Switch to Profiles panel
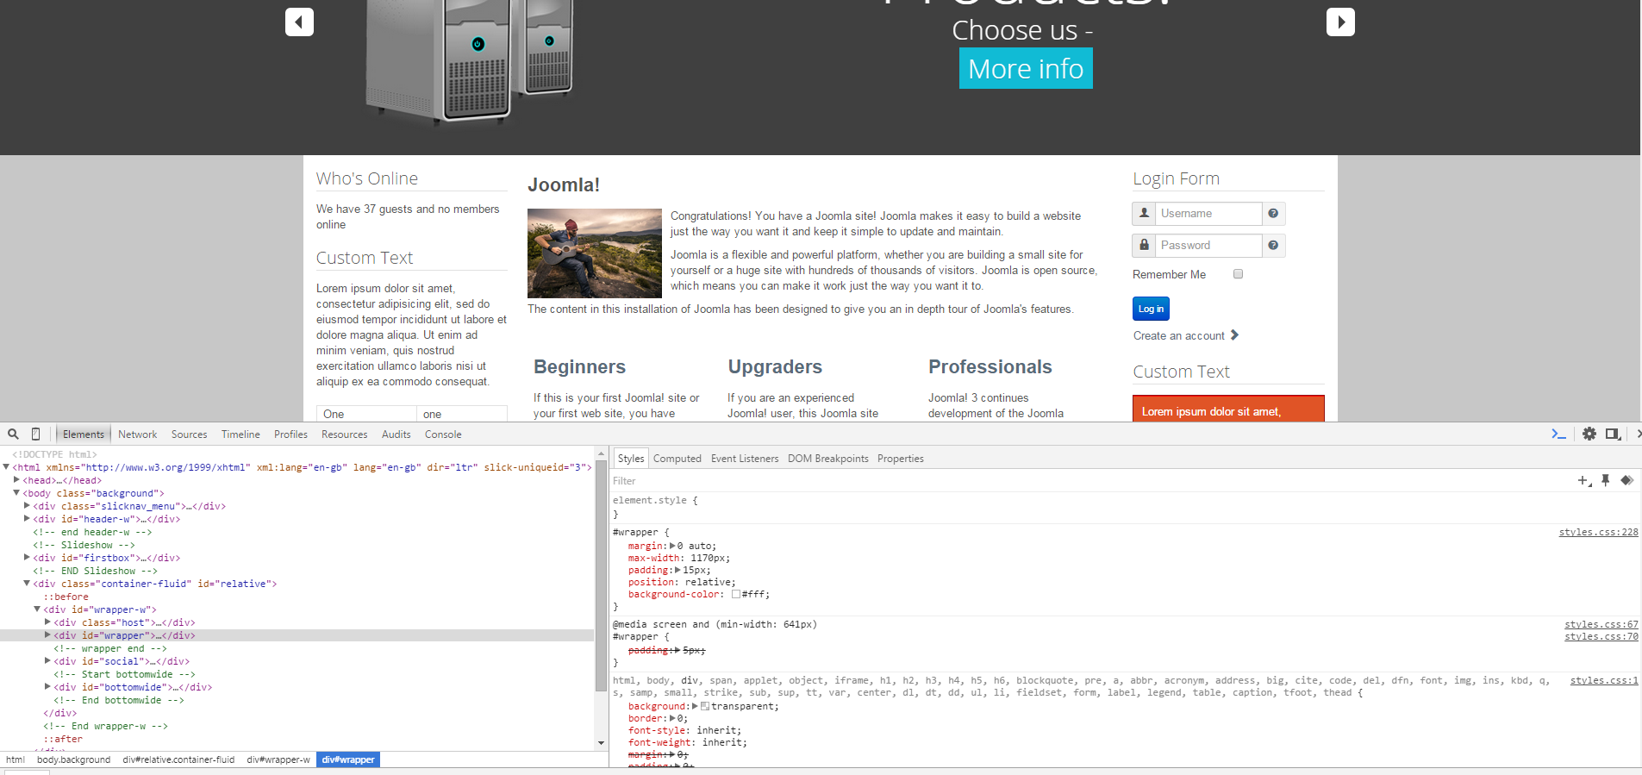This screenshot has height=775, width=1642. [290, 434]
